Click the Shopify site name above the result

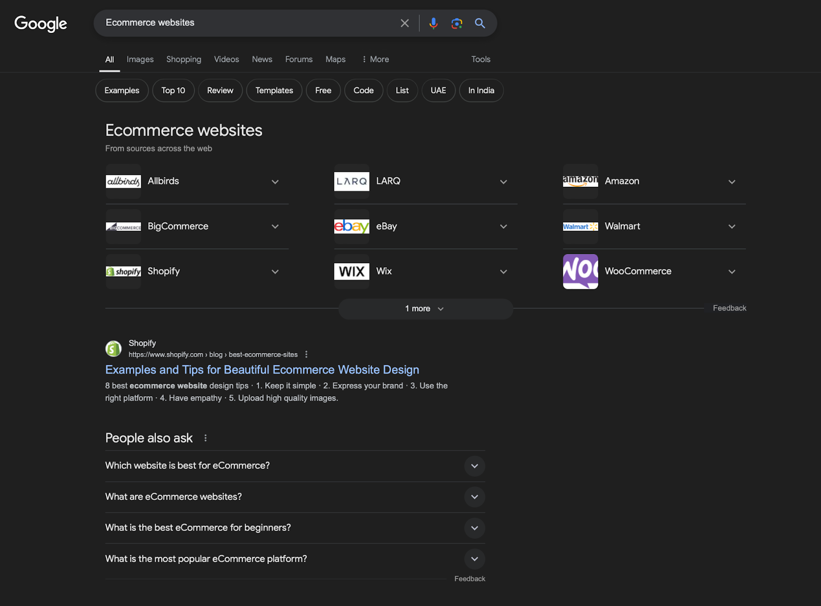142,343
